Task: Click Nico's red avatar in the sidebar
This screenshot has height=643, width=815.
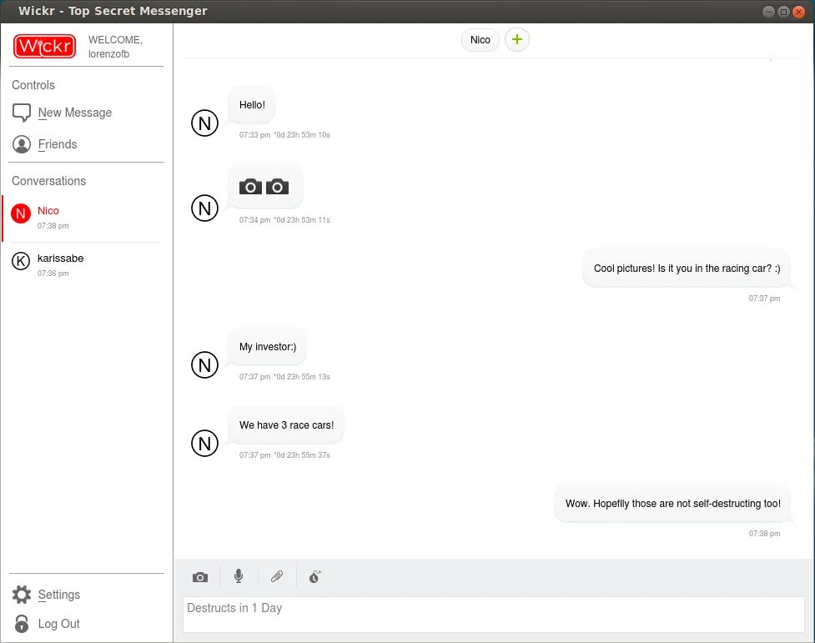Action: 21,213
